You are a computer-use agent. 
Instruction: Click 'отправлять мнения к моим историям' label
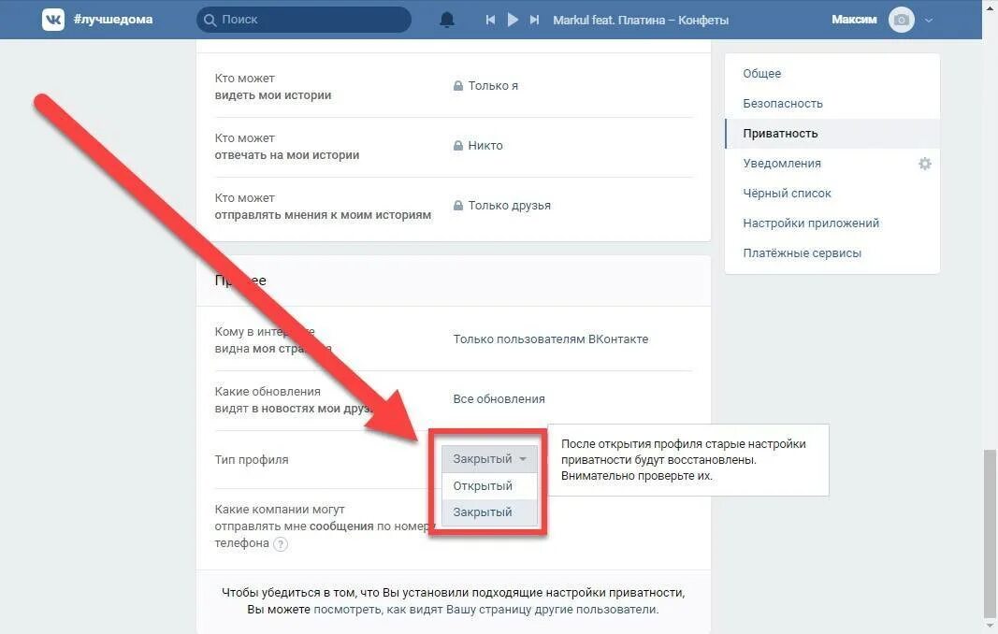pos(323,214)
